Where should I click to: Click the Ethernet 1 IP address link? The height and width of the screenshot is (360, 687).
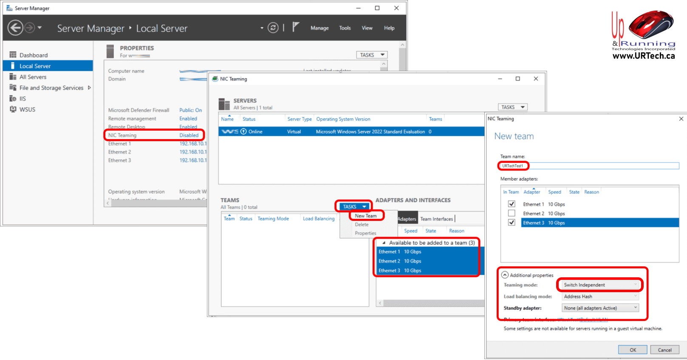(193, 144)
